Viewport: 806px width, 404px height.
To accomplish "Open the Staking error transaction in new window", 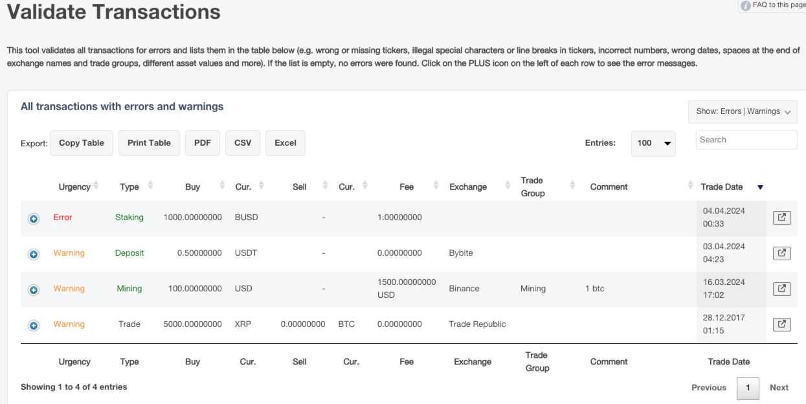I will (x=781, y=217).
